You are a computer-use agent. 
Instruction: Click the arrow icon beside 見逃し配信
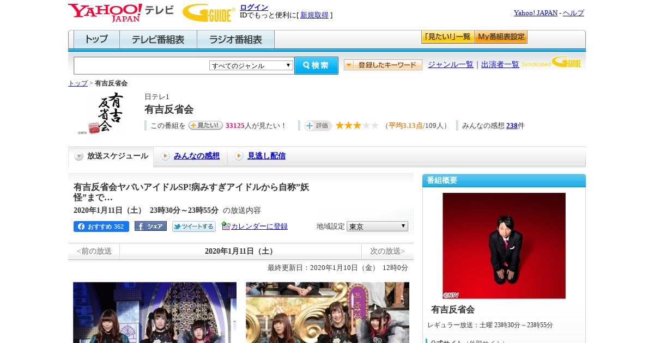tap(239, 156)
